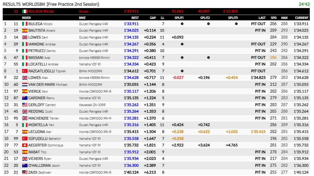314x176 pixels.
Task: Select rider name RAZGATLIOGLU Toprak
Action: (47, 71)
